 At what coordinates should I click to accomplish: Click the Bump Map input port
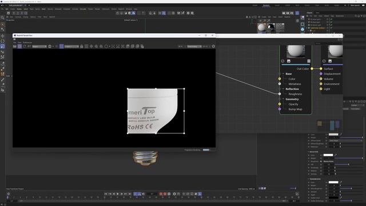[280, 109]
